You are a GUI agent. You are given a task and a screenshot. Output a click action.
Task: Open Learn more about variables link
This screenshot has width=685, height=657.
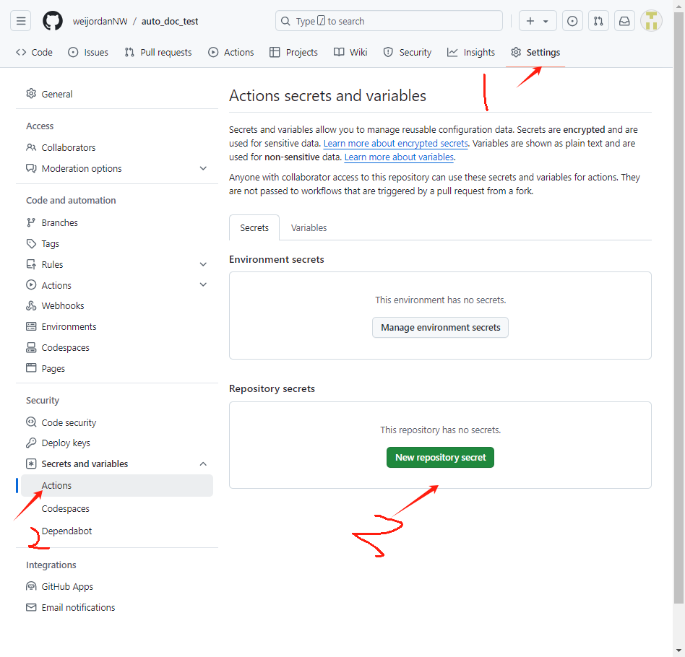pyautogui.click(x=400, y=157)
